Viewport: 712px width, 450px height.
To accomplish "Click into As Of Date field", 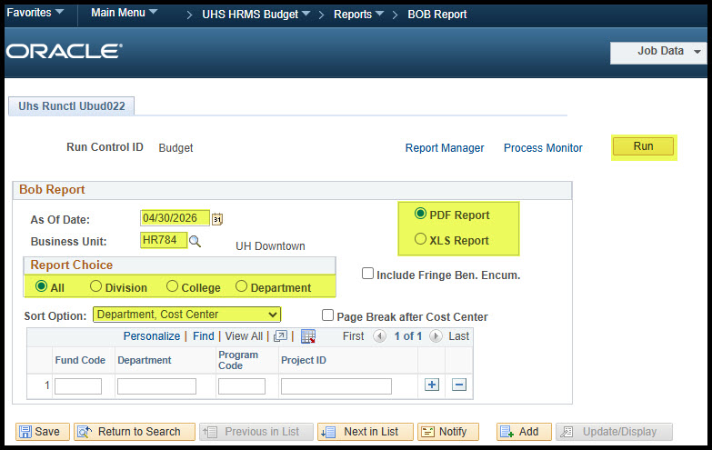I will click(175, 218).
